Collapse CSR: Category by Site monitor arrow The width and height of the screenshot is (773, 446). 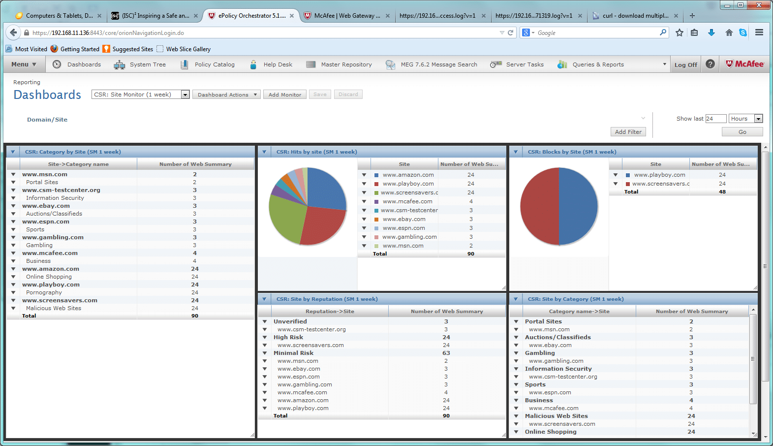click(x=13, y=152)
